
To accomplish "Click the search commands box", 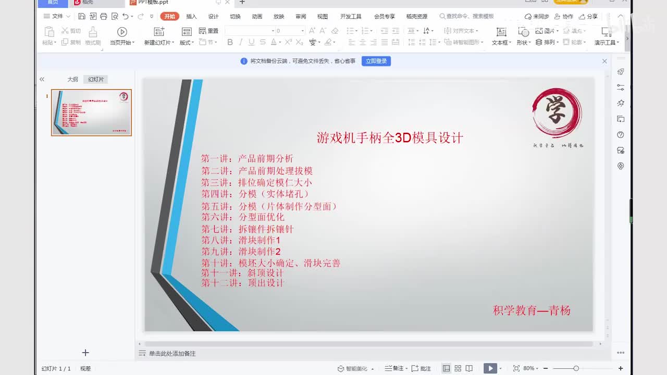I will coord(466,17).
